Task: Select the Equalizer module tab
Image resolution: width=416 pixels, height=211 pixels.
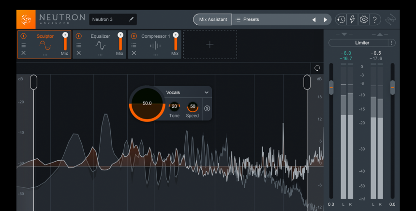Action: pos(100,45)
